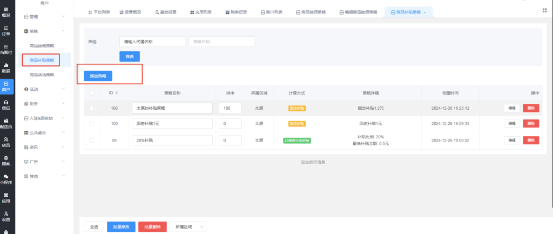The width and height of the screenshot is (553, 234).
Task: Click the 请输入代理名称 filter field
Action: (152, 41)
